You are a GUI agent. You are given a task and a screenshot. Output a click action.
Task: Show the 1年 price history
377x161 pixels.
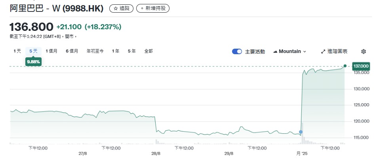[x=116, y=51]
